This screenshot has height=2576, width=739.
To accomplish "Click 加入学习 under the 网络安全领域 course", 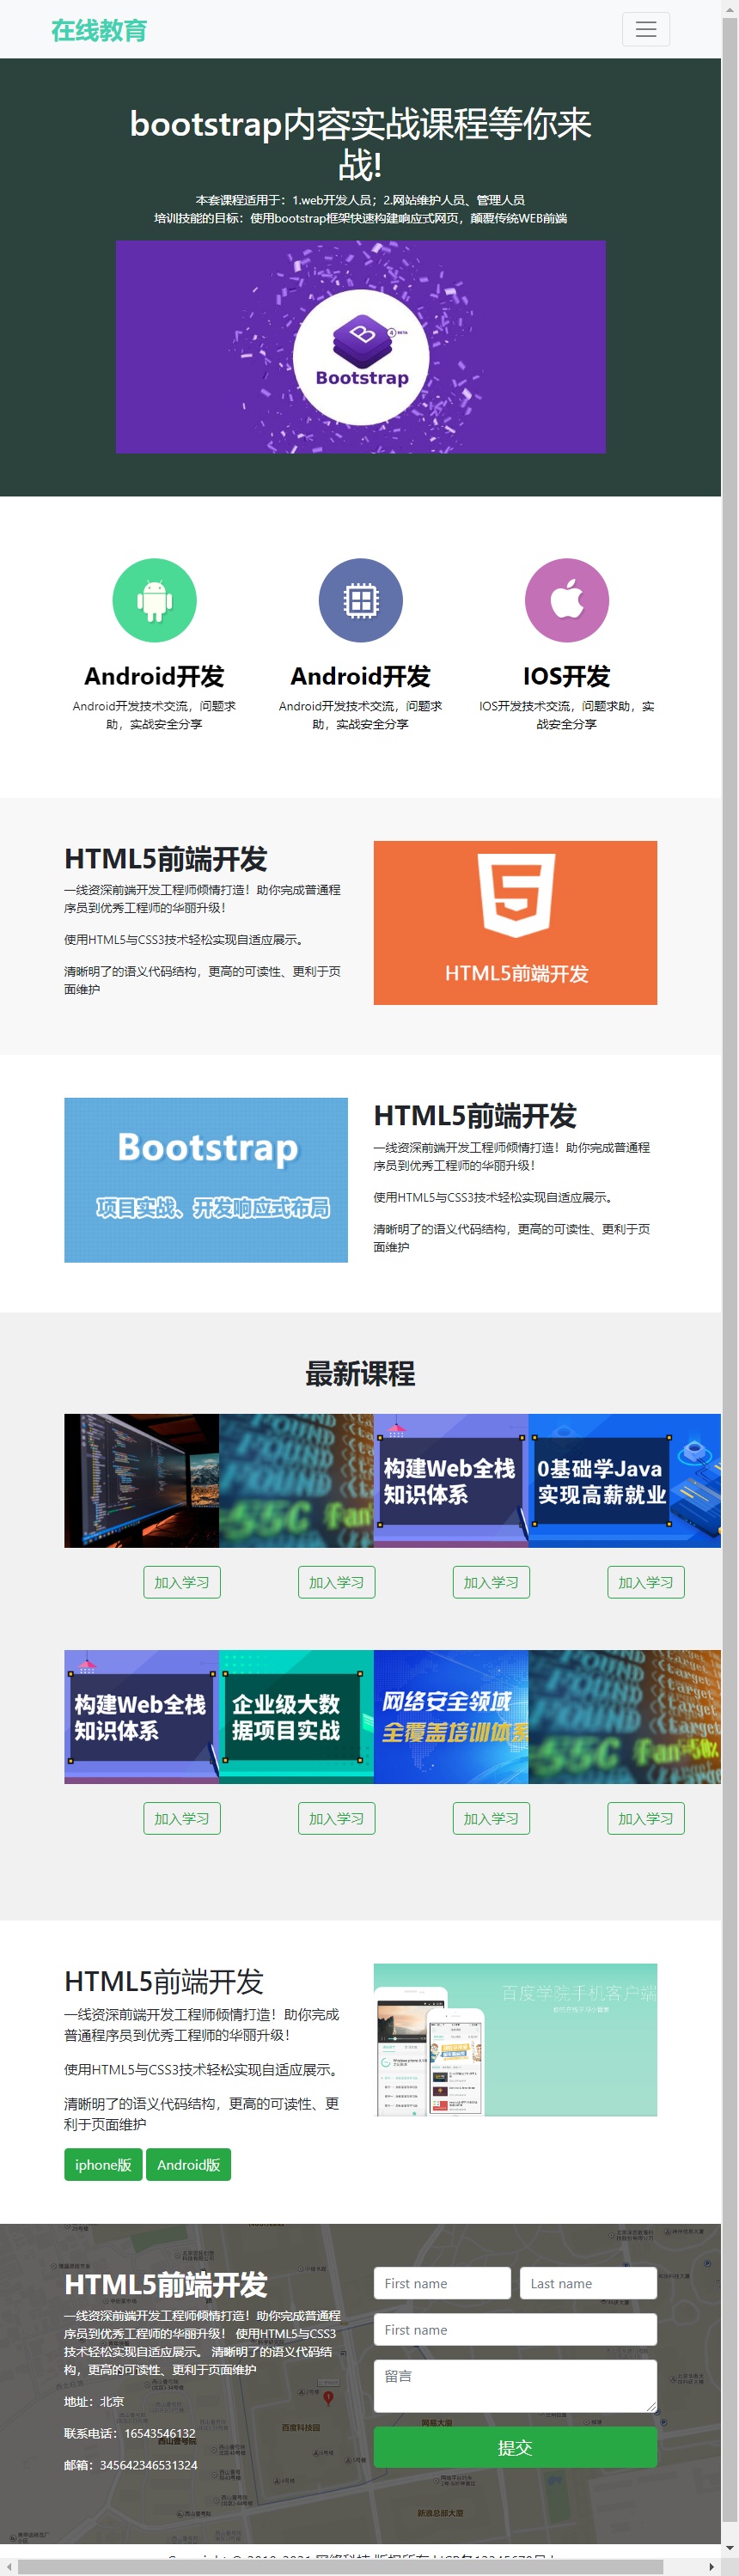I will click(491, 1818).
